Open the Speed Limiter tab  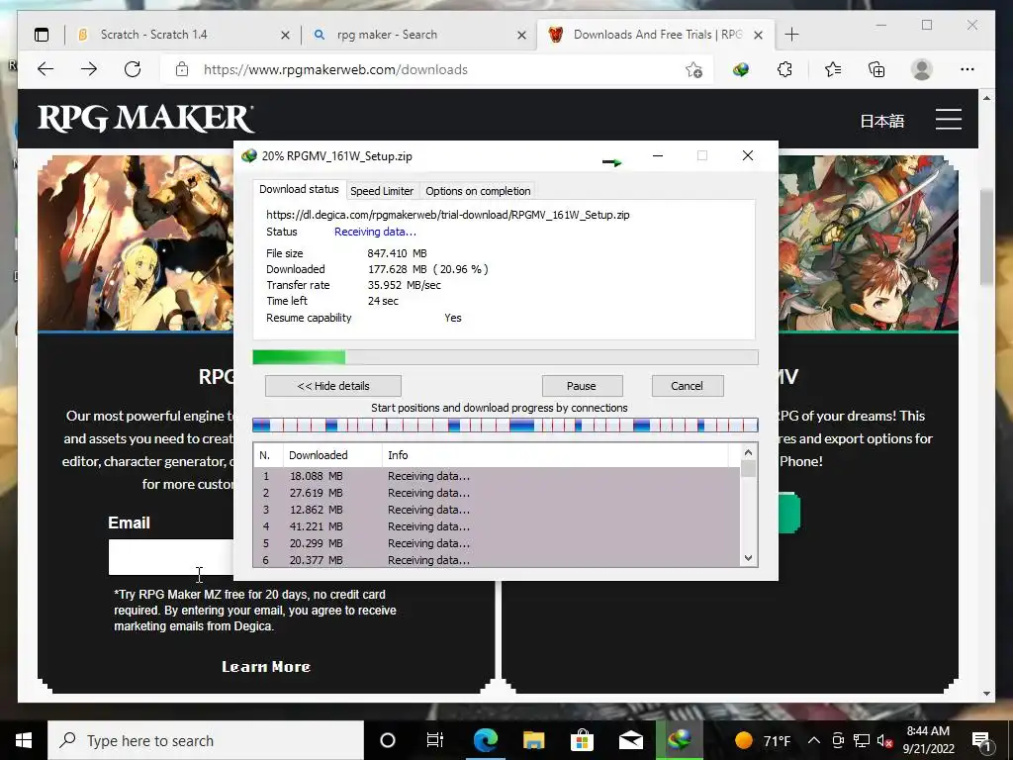point(382,191)
